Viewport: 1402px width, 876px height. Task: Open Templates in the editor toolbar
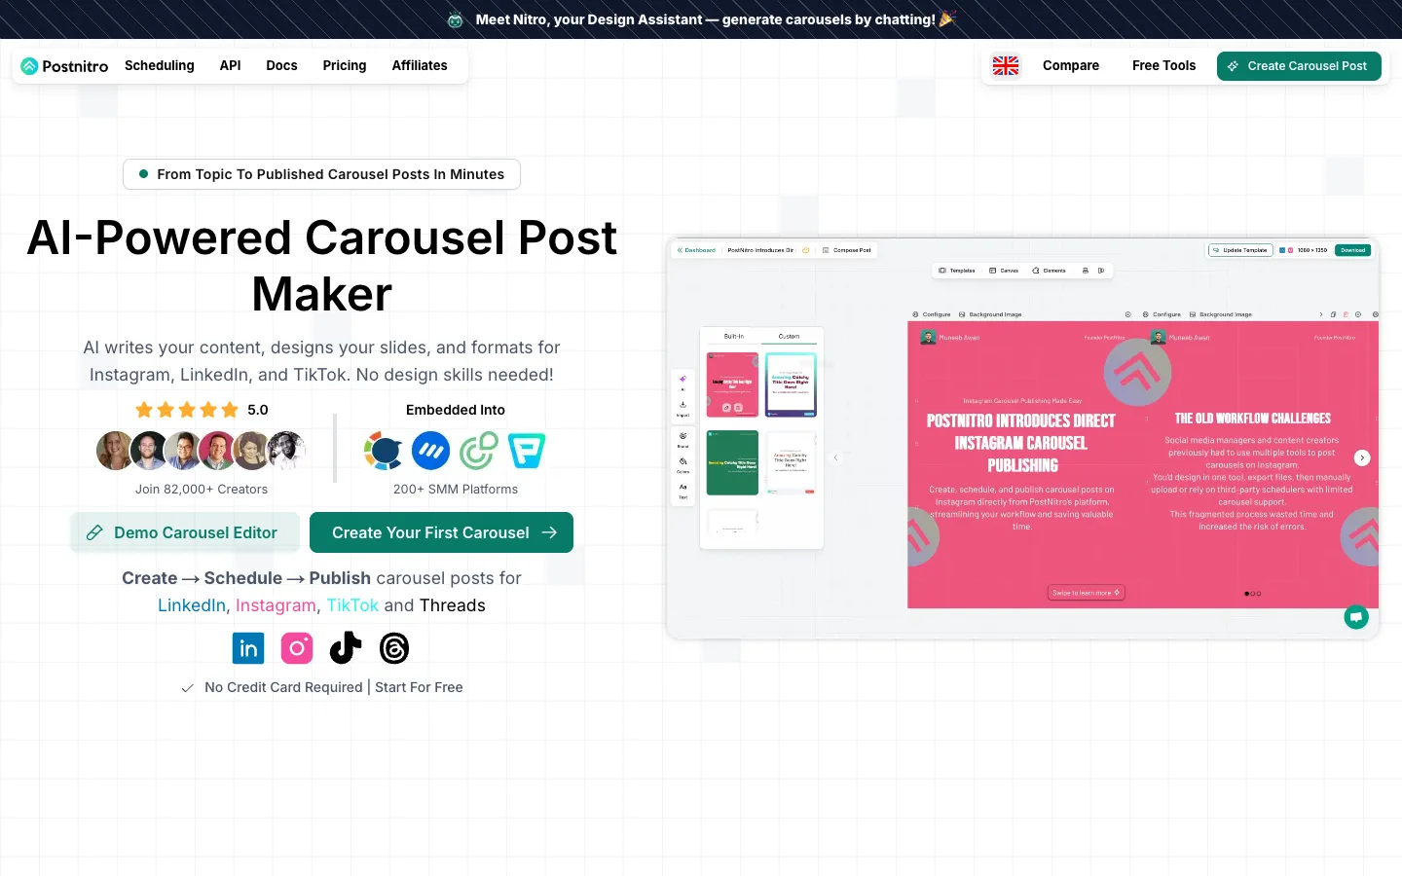957,271
